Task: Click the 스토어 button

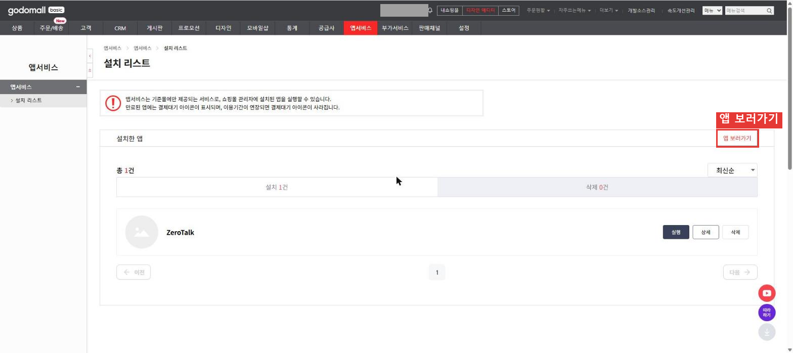Action: [x=509, y=11]
